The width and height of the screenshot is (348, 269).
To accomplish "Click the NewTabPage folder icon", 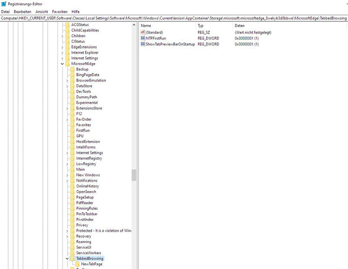I will (77, 264).
